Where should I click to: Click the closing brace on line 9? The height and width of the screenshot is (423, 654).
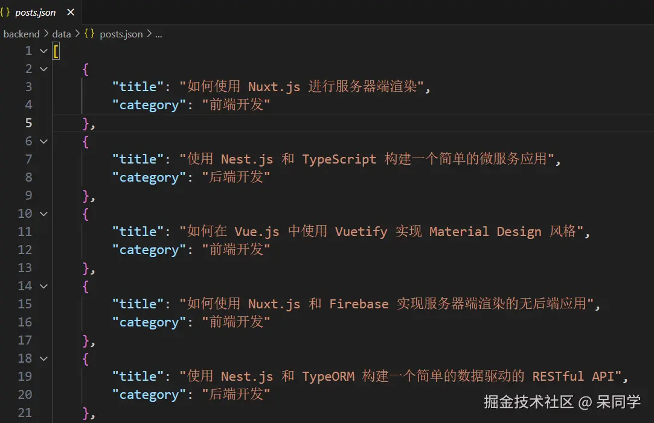(86, 196)
